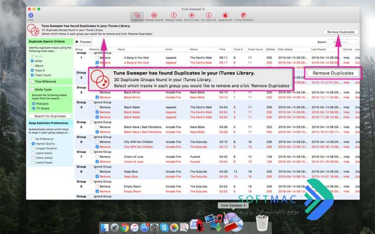This screenshot has width=375, height=234.
Task: Click the black 'Funeral' album cell
Action: click(x=195, y=156)
